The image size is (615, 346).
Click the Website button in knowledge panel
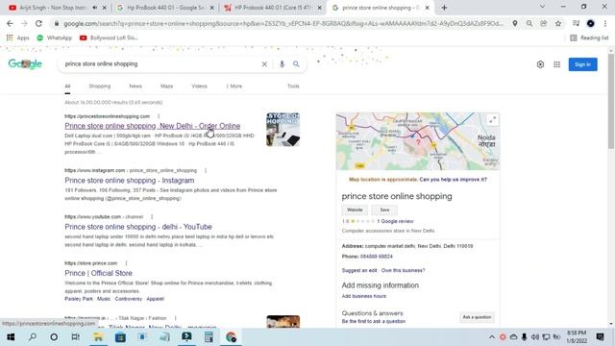point(355,210)
